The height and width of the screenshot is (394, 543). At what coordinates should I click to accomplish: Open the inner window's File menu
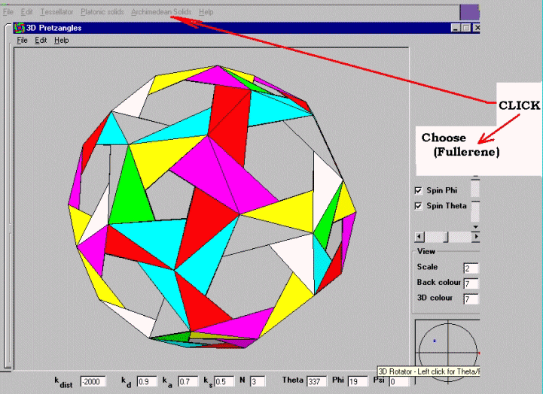coord(22,40)
